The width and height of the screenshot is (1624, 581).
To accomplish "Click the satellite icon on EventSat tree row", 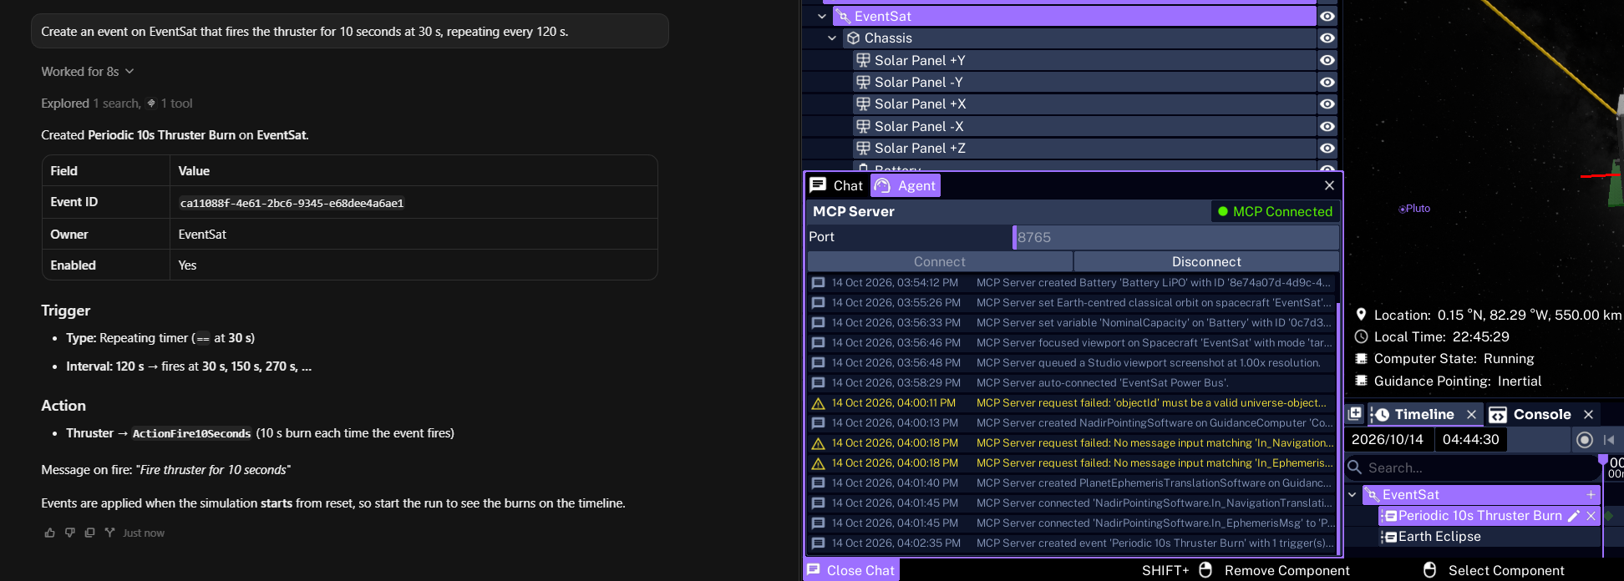I will pos(843,17).
